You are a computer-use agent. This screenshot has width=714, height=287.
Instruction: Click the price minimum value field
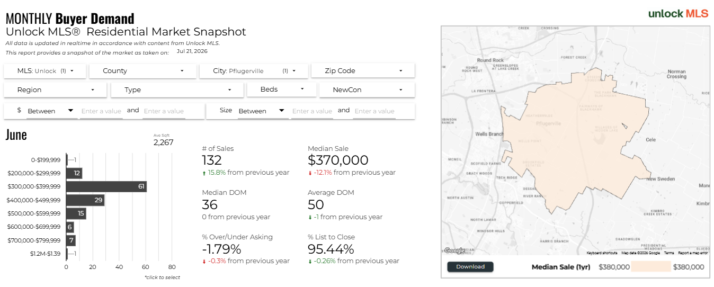[101, 111]
